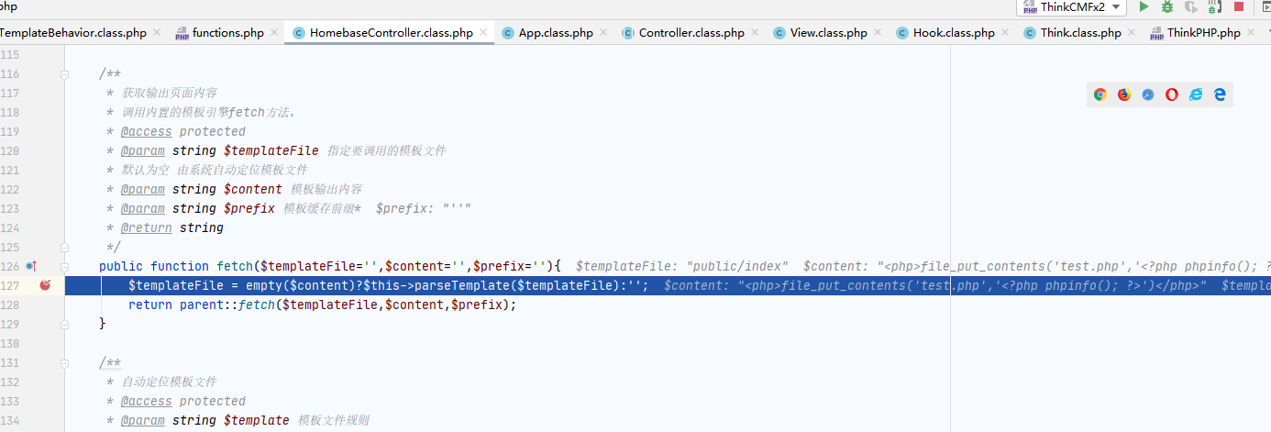The width and height of the screenshot is (1271, 432).
Task: Stop the running debug session
Action: [1239, 6]
